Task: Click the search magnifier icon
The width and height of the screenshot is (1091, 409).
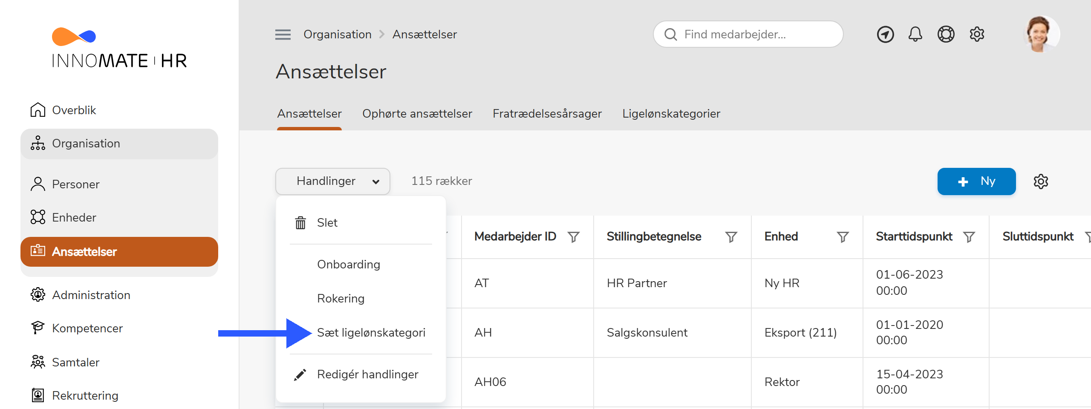Action: [671, 35]
